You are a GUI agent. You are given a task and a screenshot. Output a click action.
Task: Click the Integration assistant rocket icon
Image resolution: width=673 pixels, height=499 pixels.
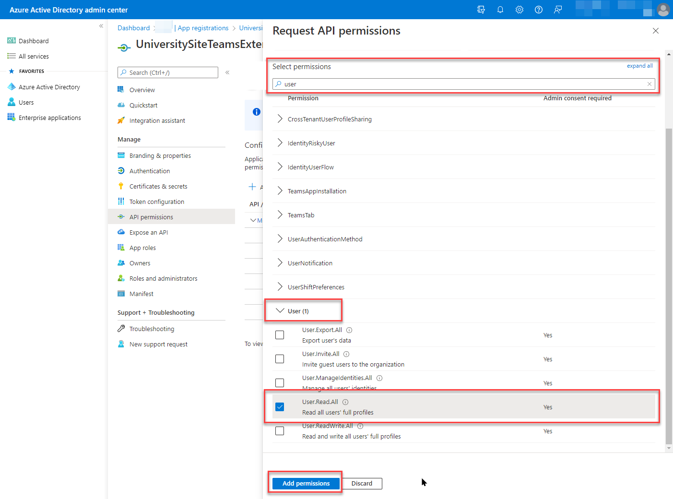tap(121, 120)
